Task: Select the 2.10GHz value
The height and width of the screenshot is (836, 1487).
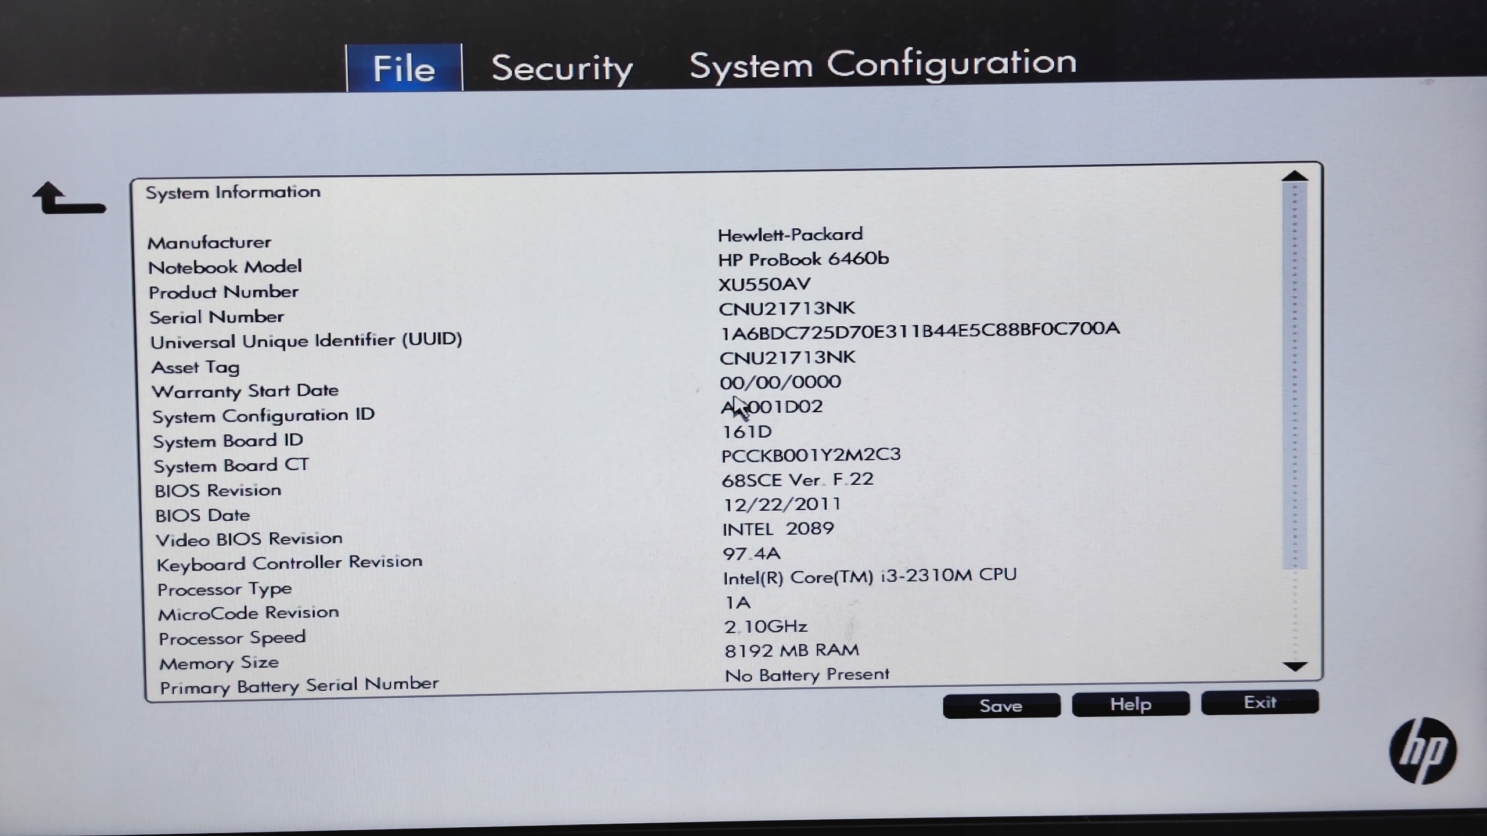Action: [x=766, y=626]
